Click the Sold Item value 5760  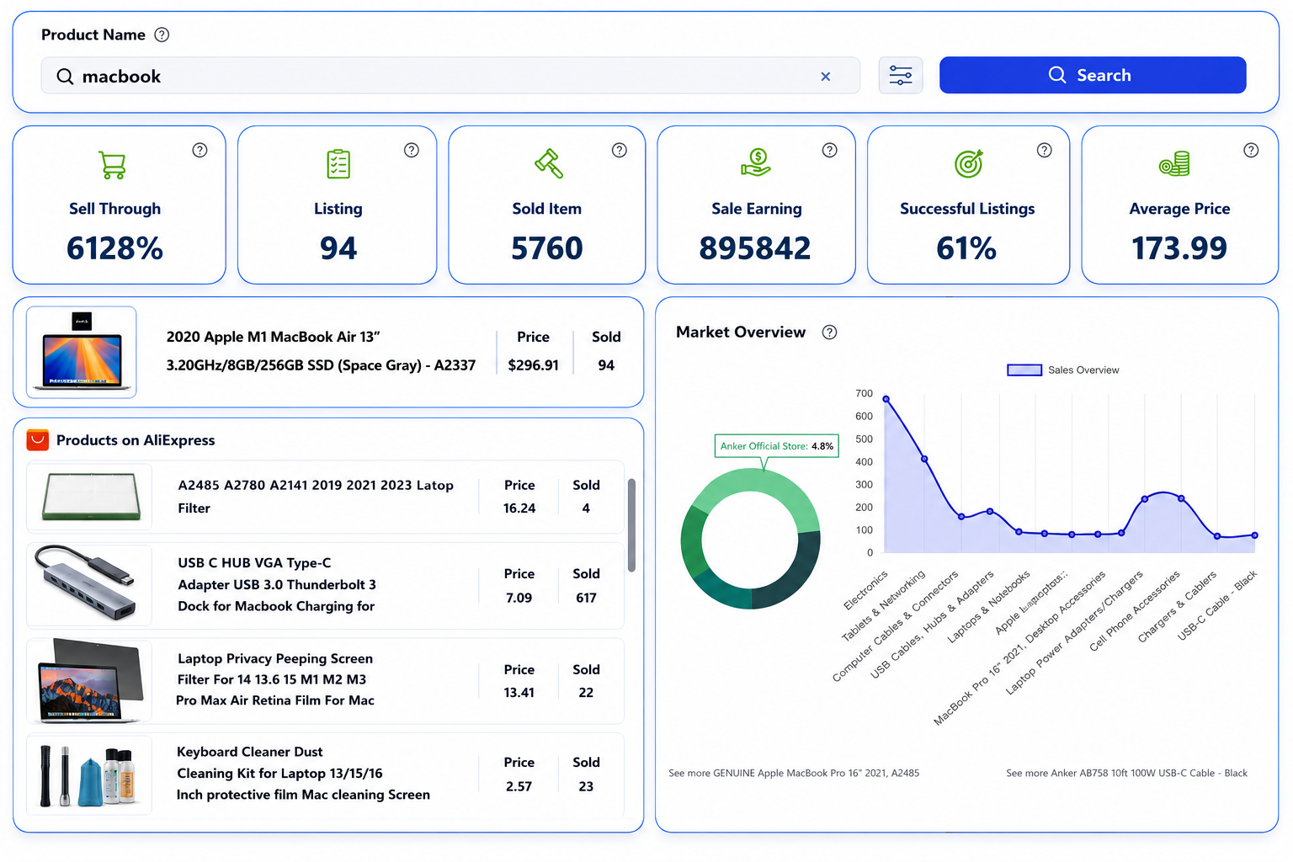pyautogui.click(x=547, y=248)
